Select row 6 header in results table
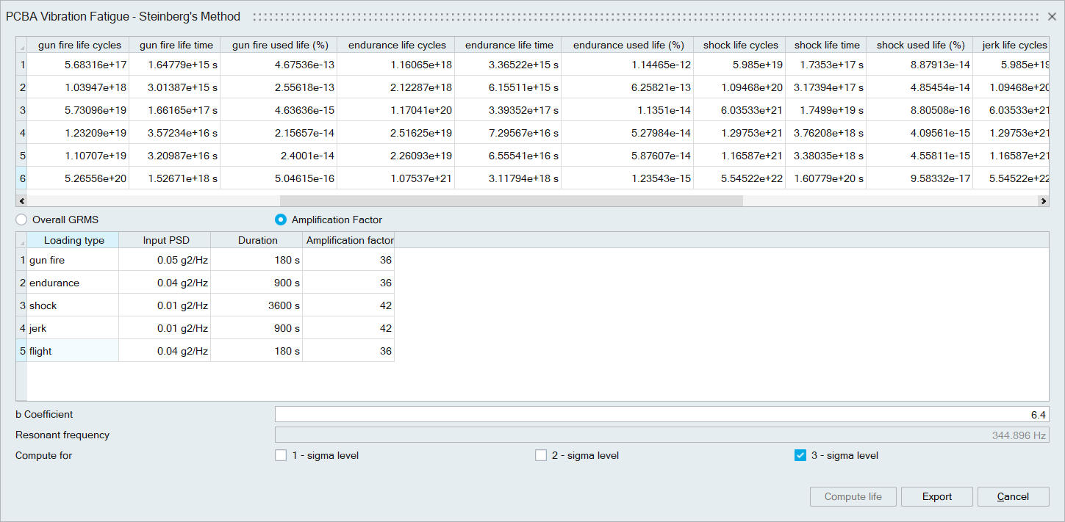The image size is (1065, 522). pos(22,178)
